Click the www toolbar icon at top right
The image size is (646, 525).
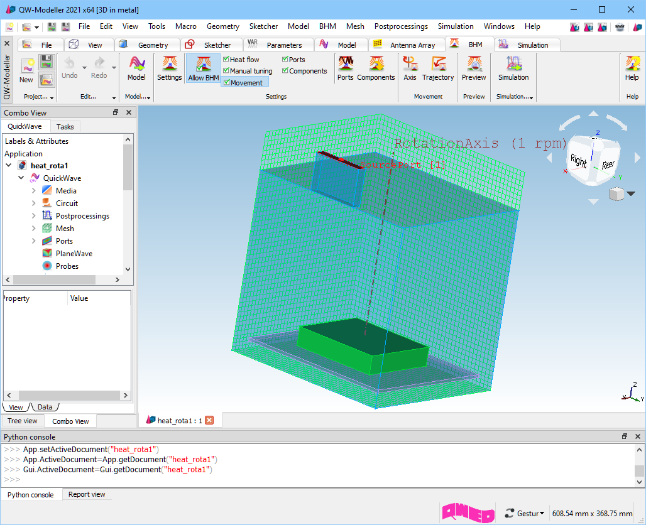click(x=619, y=27)
